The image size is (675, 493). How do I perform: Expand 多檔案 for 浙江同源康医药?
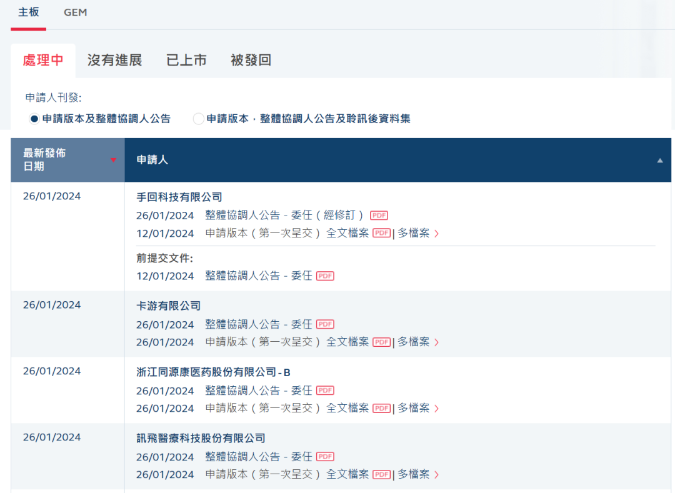click(418, 409)
